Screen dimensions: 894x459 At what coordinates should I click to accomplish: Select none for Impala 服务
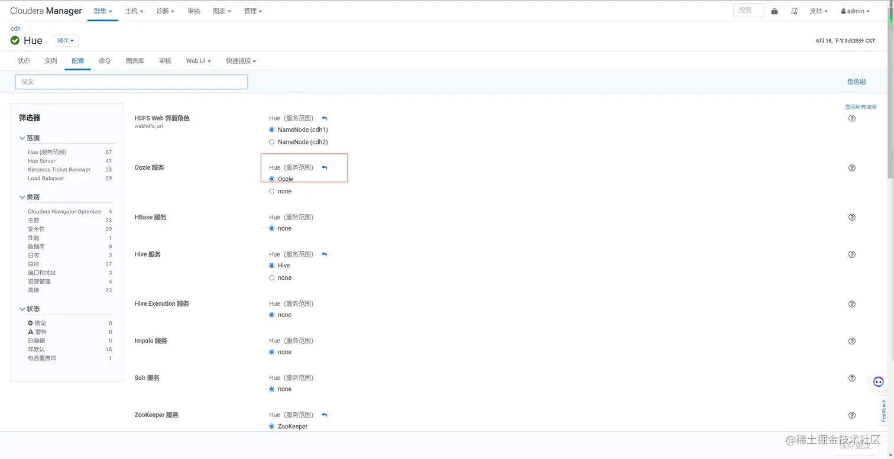[272, 352]
